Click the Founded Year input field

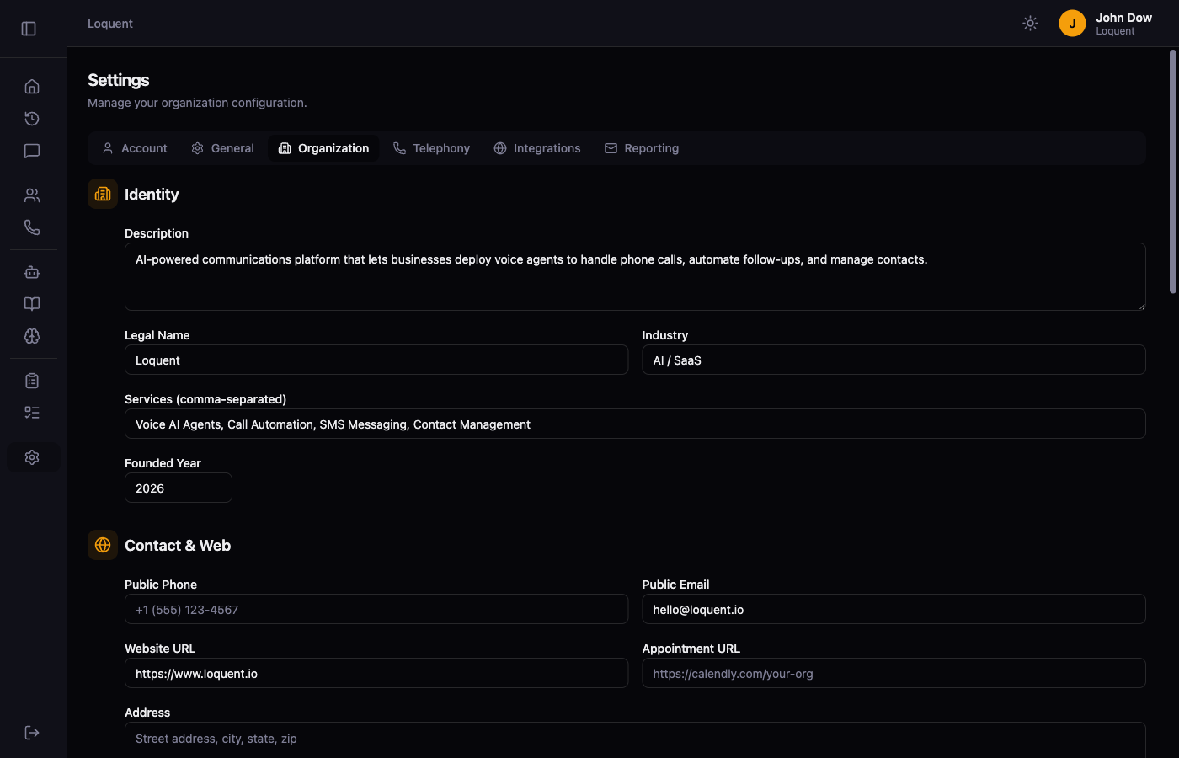[178, 488]
